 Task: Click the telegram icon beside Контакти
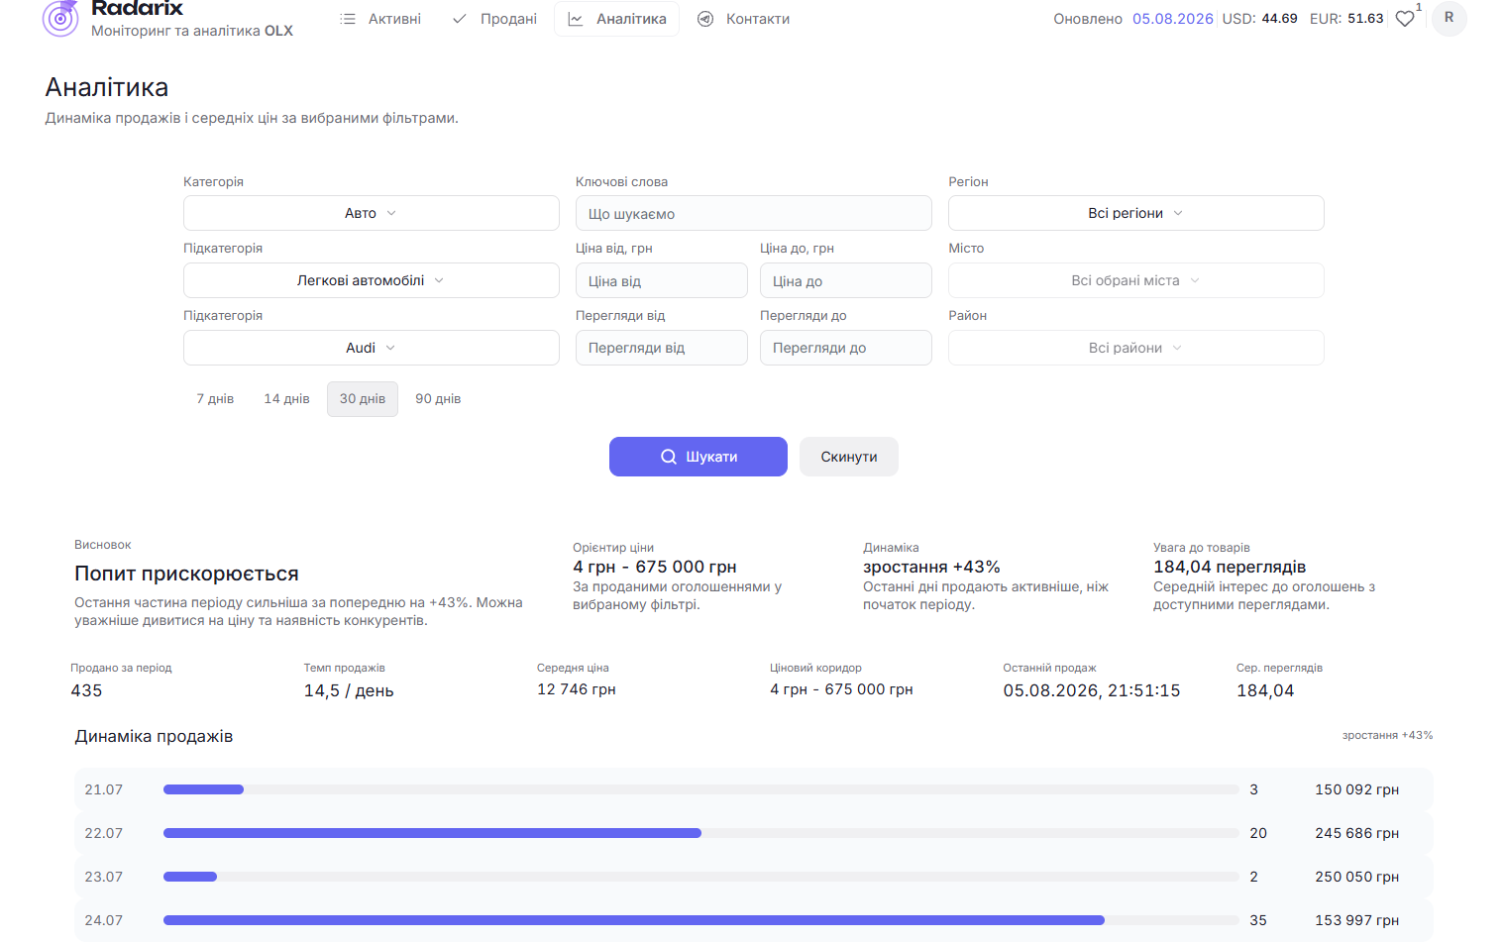(x=705, y=19)
